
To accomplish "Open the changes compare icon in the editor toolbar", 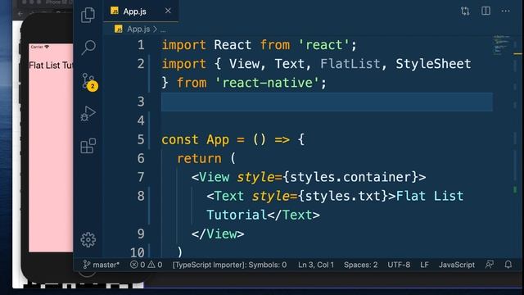I will click(x=465, y=11).
